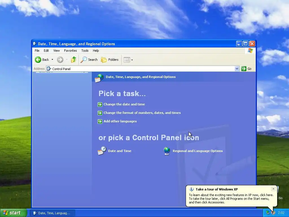Viewport: 289px width, 217px height.
Task: Open the Edit menu
Action: (x=46, y=51)
